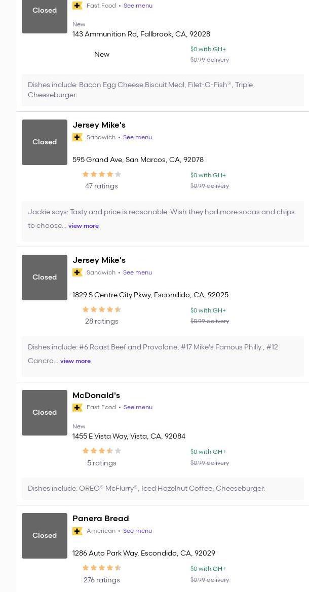Click the Closed thumbnail for Panera Bread
This screenshot has height=592, width=309.
(45, 535)
